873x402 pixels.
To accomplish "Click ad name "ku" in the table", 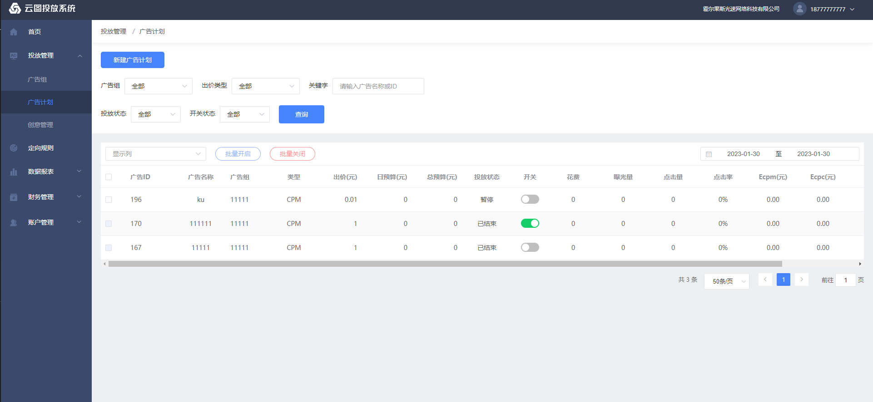I will pyautogui.click(x=201, y=200).
